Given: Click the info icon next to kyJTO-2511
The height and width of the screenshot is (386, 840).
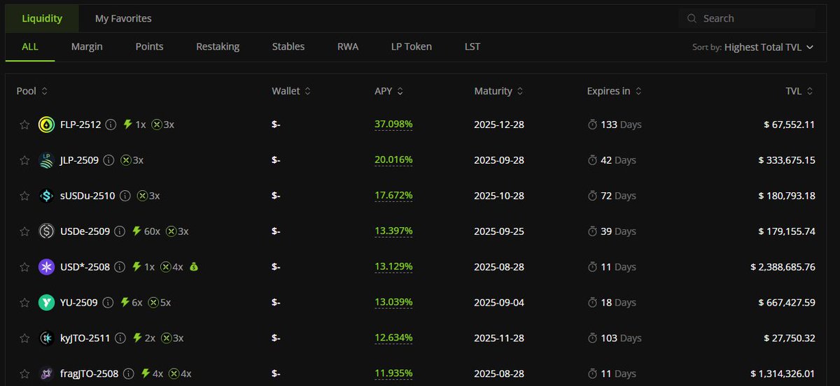Looking at the screenshot, I should click(120, 338).
